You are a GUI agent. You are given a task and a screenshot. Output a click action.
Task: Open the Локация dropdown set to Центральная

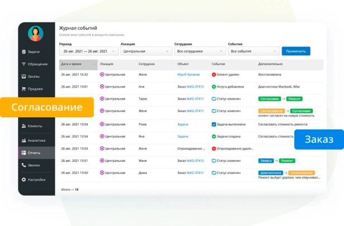pyautogui.click(x=146, y=51)
